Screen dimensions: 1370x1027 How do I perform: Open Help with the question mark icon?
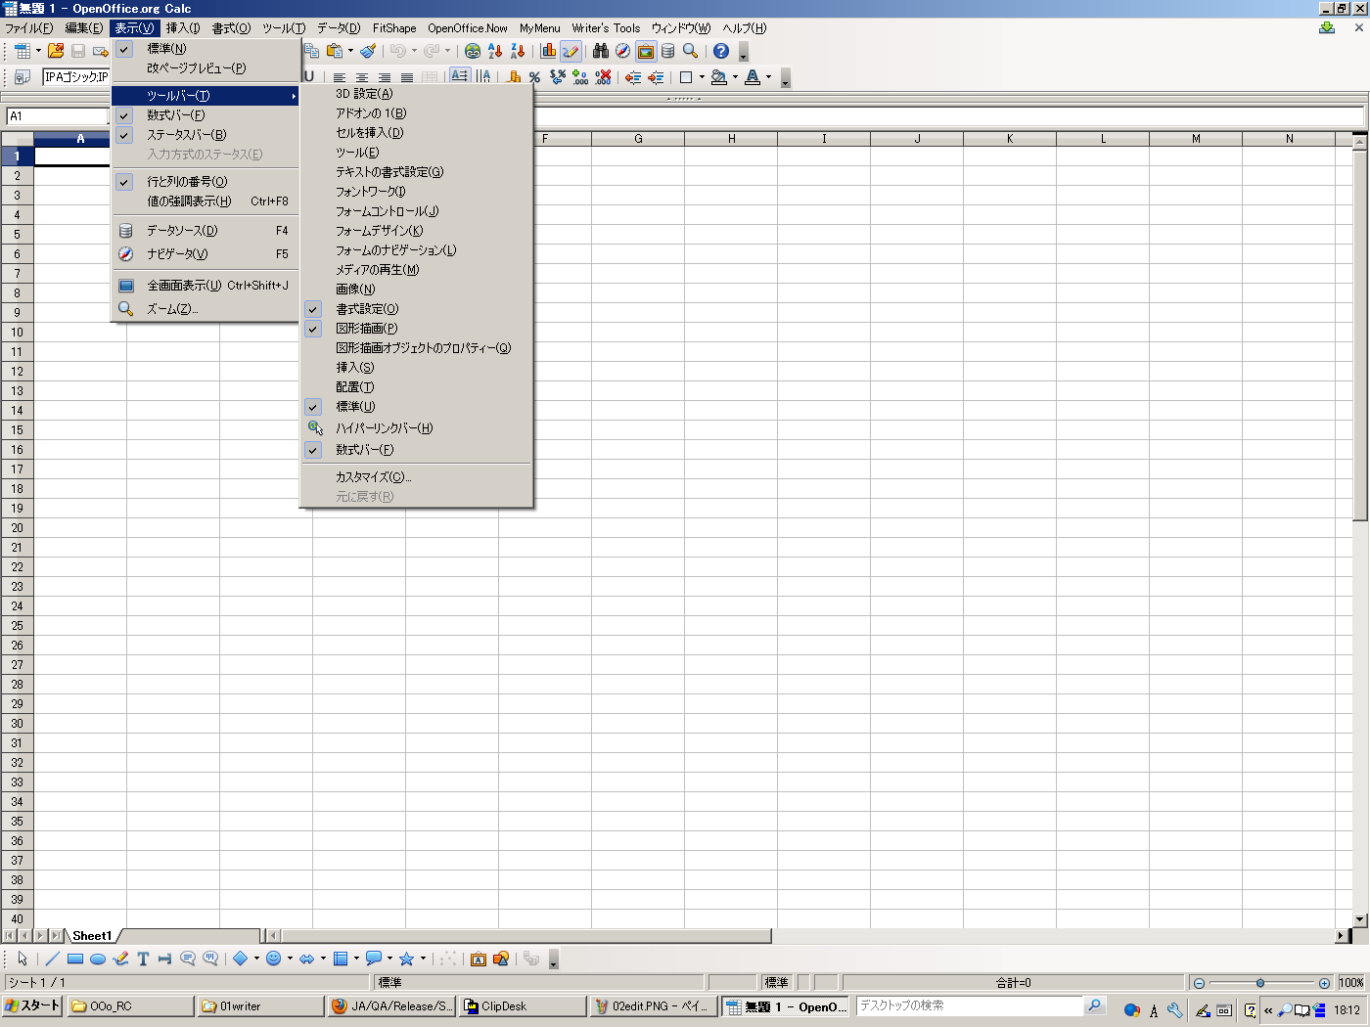pos(721,51)
